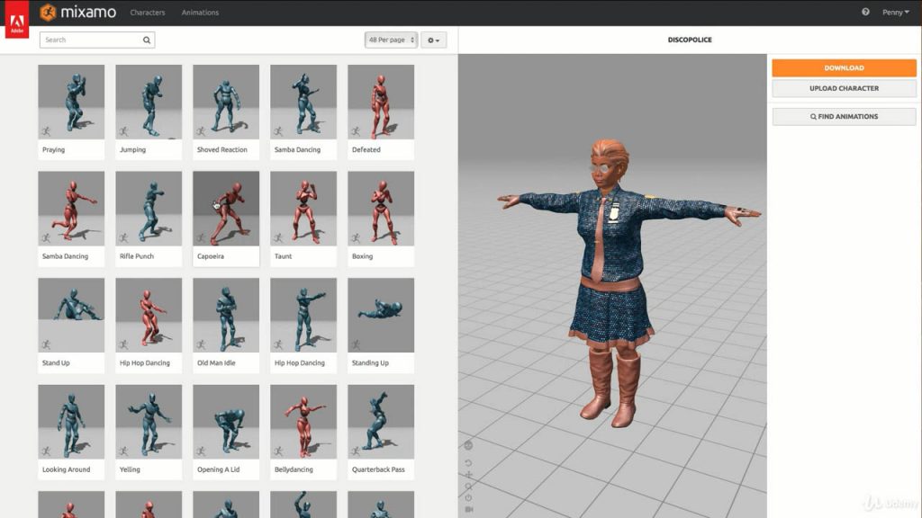922x518 pixels.
Task: Open the gear settings dropdown
Action: [433, 40]
